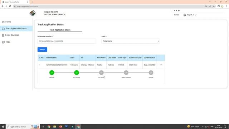Click the Election Commission logo
The width and height of the screenshot is (229, 129).
click(33, 13)
